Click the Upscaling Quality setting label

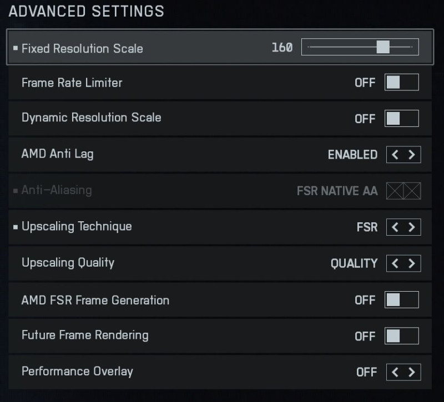point(68,262)
